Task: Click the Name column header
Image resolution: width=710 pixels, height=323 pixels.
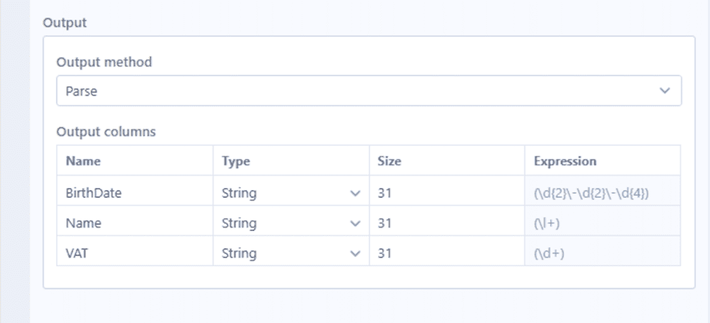Action: 83,161
